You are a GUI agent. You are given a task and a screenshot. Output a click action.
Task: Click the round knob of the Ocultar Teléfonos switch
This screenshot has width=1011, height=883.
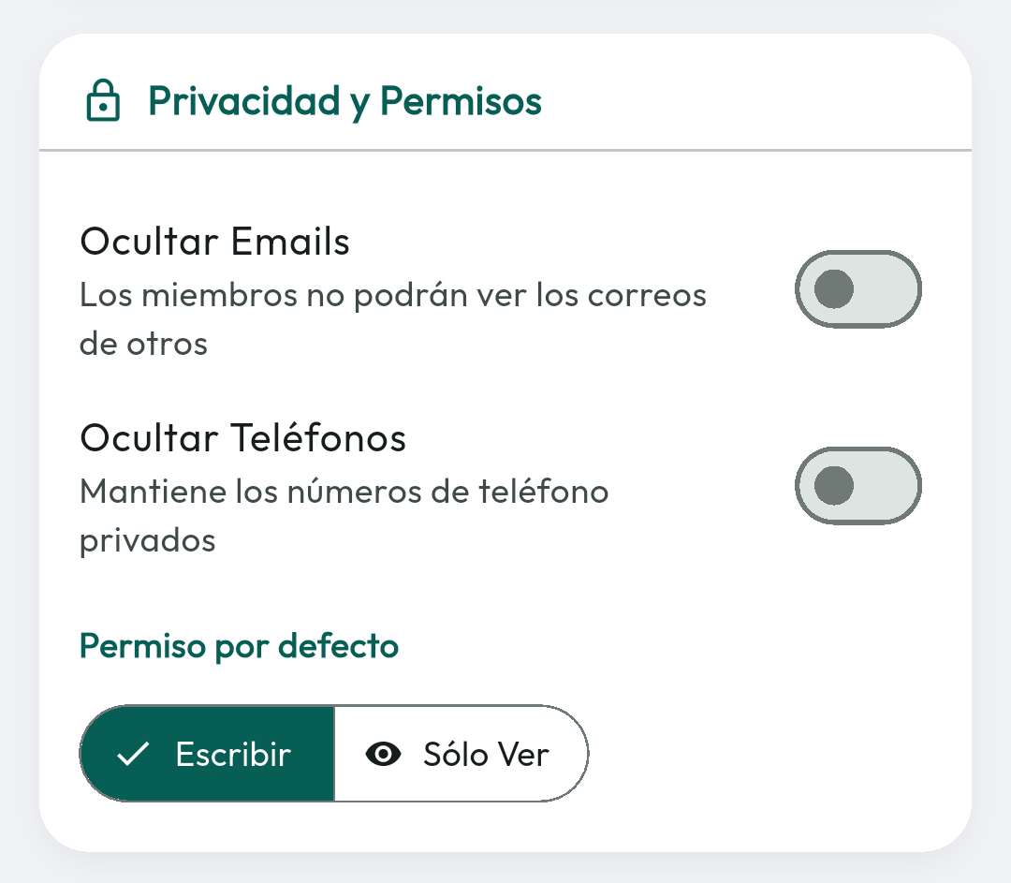point(833,486)
